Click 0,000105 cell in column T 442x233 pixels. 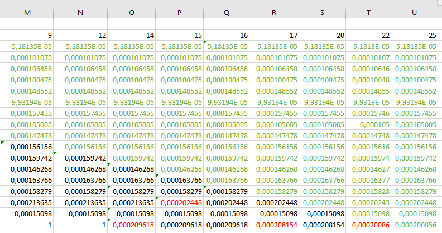[368, 125]
